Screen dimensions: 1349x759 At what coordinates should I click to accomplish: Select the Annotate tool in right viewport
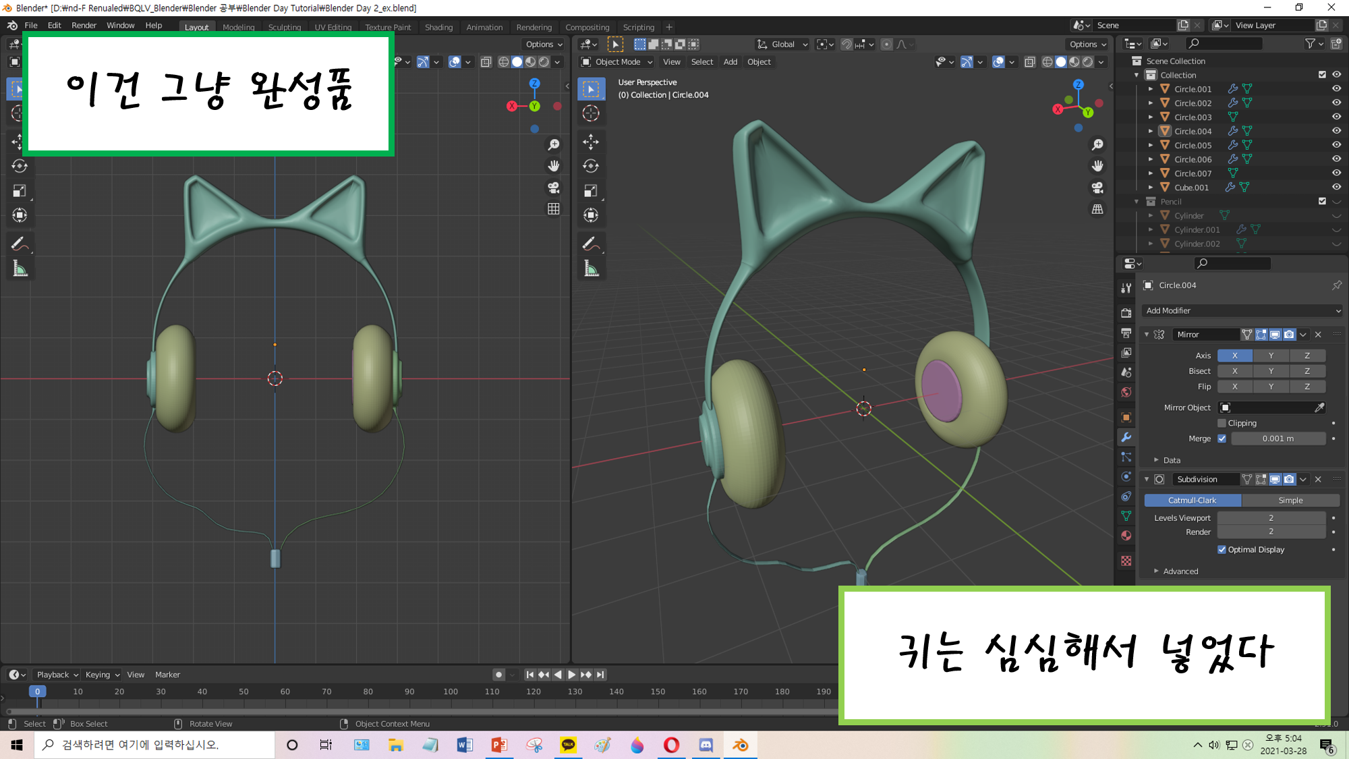coord(590,244)
